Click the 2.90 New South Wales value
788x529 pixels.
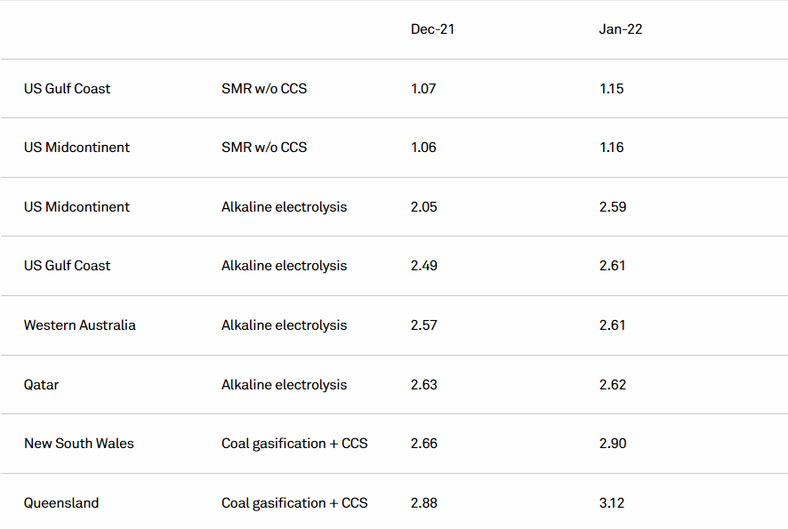coord(613,444)
